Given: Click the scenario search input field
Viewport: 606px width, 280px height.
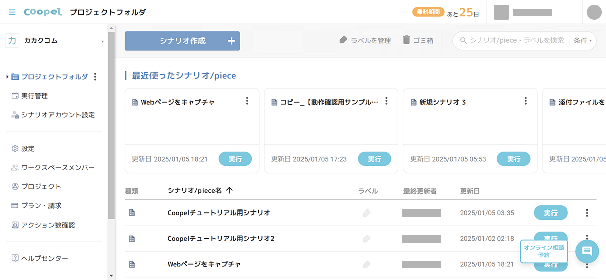Looking at the screenshot, I should click(516, 41).
